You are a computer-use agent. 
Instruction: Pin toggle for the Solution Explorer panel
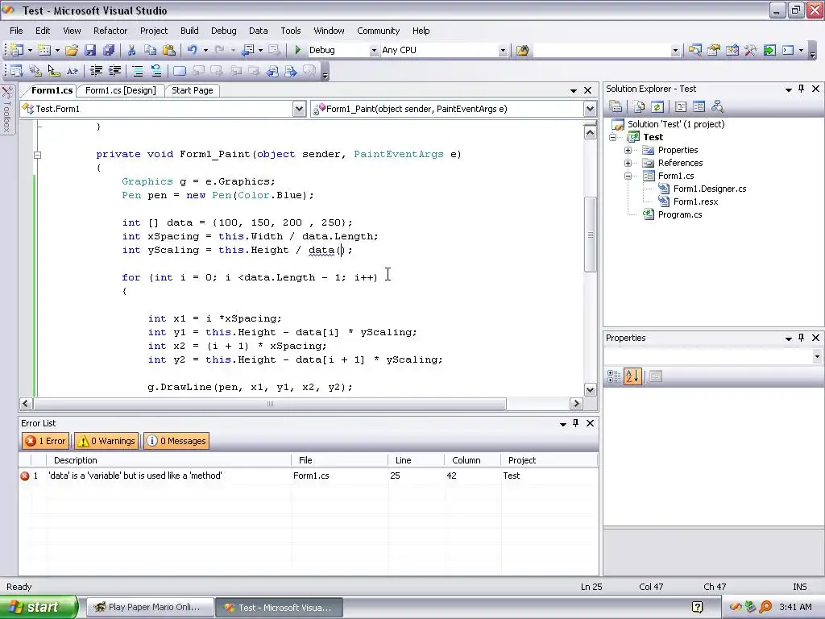tap(802, 89)
